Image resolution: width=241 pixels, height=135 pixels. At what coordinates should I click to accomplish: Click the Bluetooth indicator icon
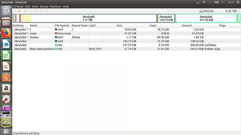click(210, 2)
